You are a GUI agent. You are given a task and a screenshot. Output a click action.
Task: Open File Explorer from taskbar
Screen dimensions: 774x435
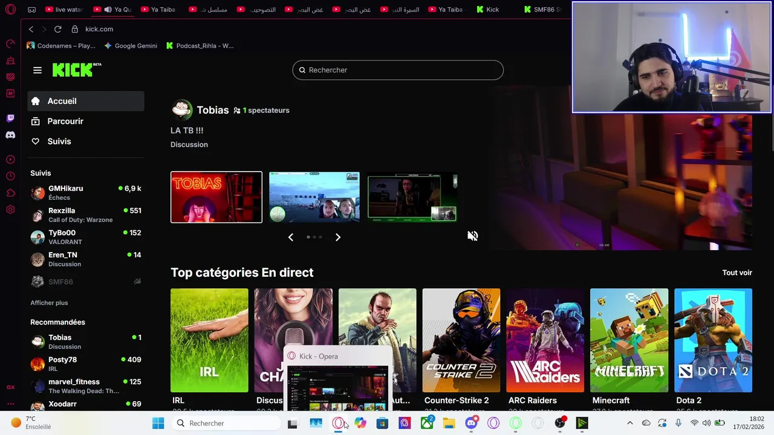tap(449, 423)
